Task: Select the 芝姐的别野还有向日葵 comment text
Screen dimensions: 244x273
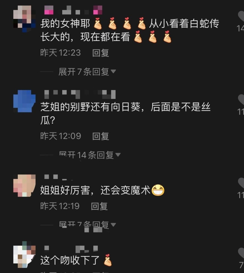Action: pyautogui.click(x=126, y=114)
